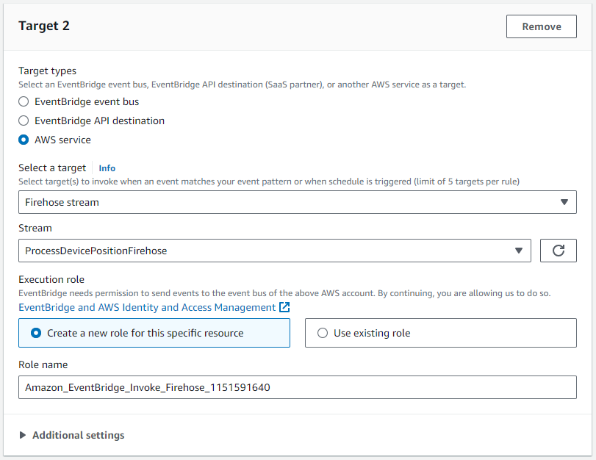596x460 pixels.
Task: Open the Info link beside Select a target
Action: click(x=107, y=168)
